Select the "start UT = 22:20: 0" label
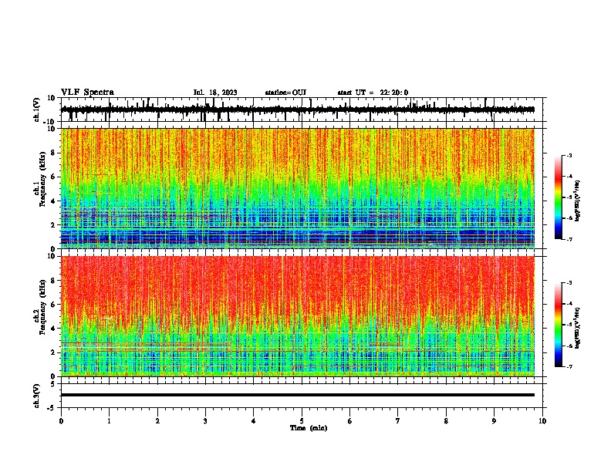 pos(373,93)
